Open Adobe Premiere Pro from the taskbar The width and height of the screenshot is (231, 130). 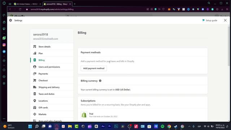pos(109,126)
